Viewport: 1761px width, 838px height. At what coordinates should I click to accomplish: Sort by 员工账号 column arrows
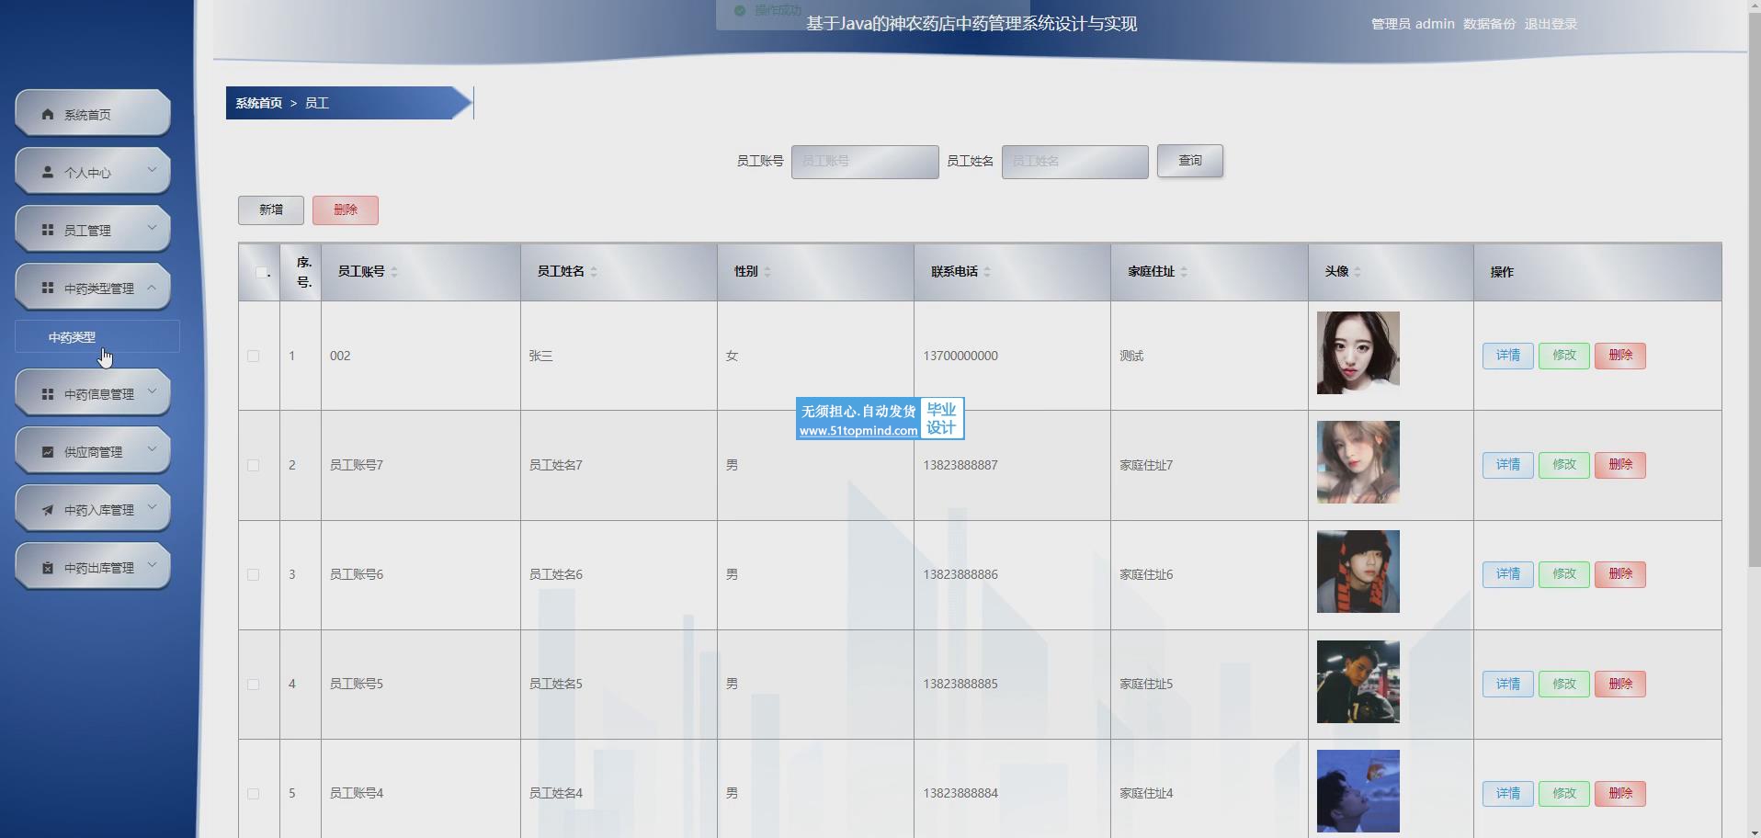[x=394, y=272]
